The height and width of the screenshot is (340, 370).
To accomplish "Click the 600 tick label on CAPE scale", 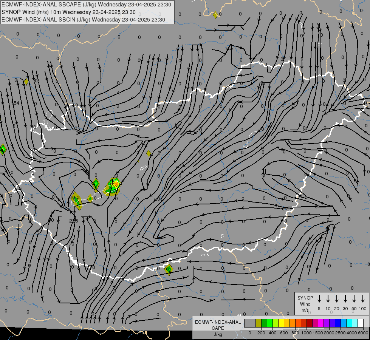I will (284, 333).
